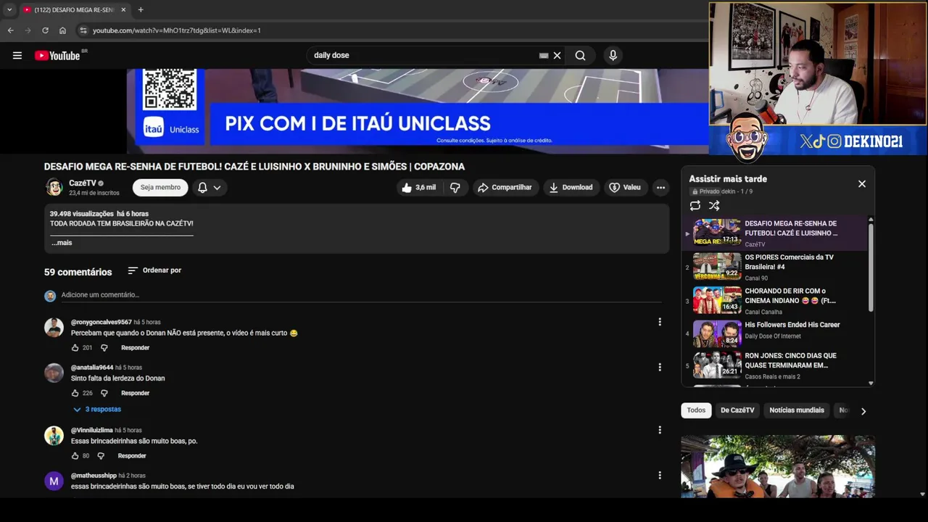This screenshot has height=522, width=928.
Task: Expand the 3 respostas replies
Action: point(97,410)
